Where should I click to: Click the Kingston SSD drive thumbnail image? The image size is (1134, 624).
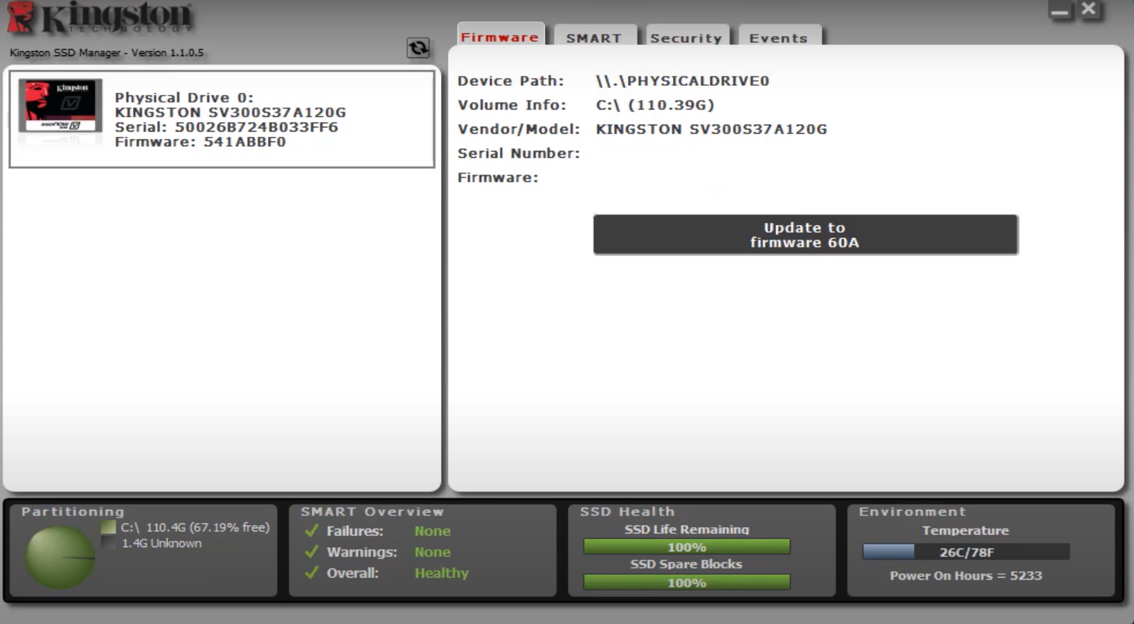[x=60, y=105]
